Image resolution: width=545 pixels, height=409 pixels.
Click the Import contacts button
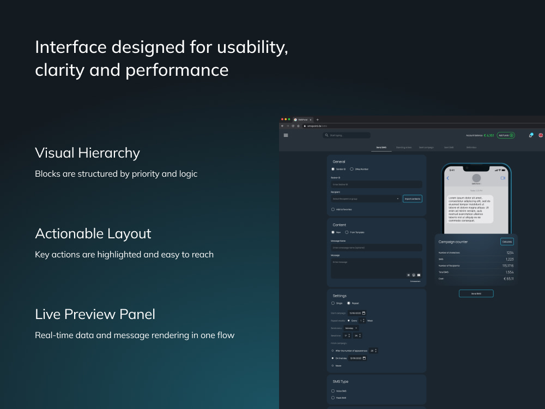tap(413, 199)
